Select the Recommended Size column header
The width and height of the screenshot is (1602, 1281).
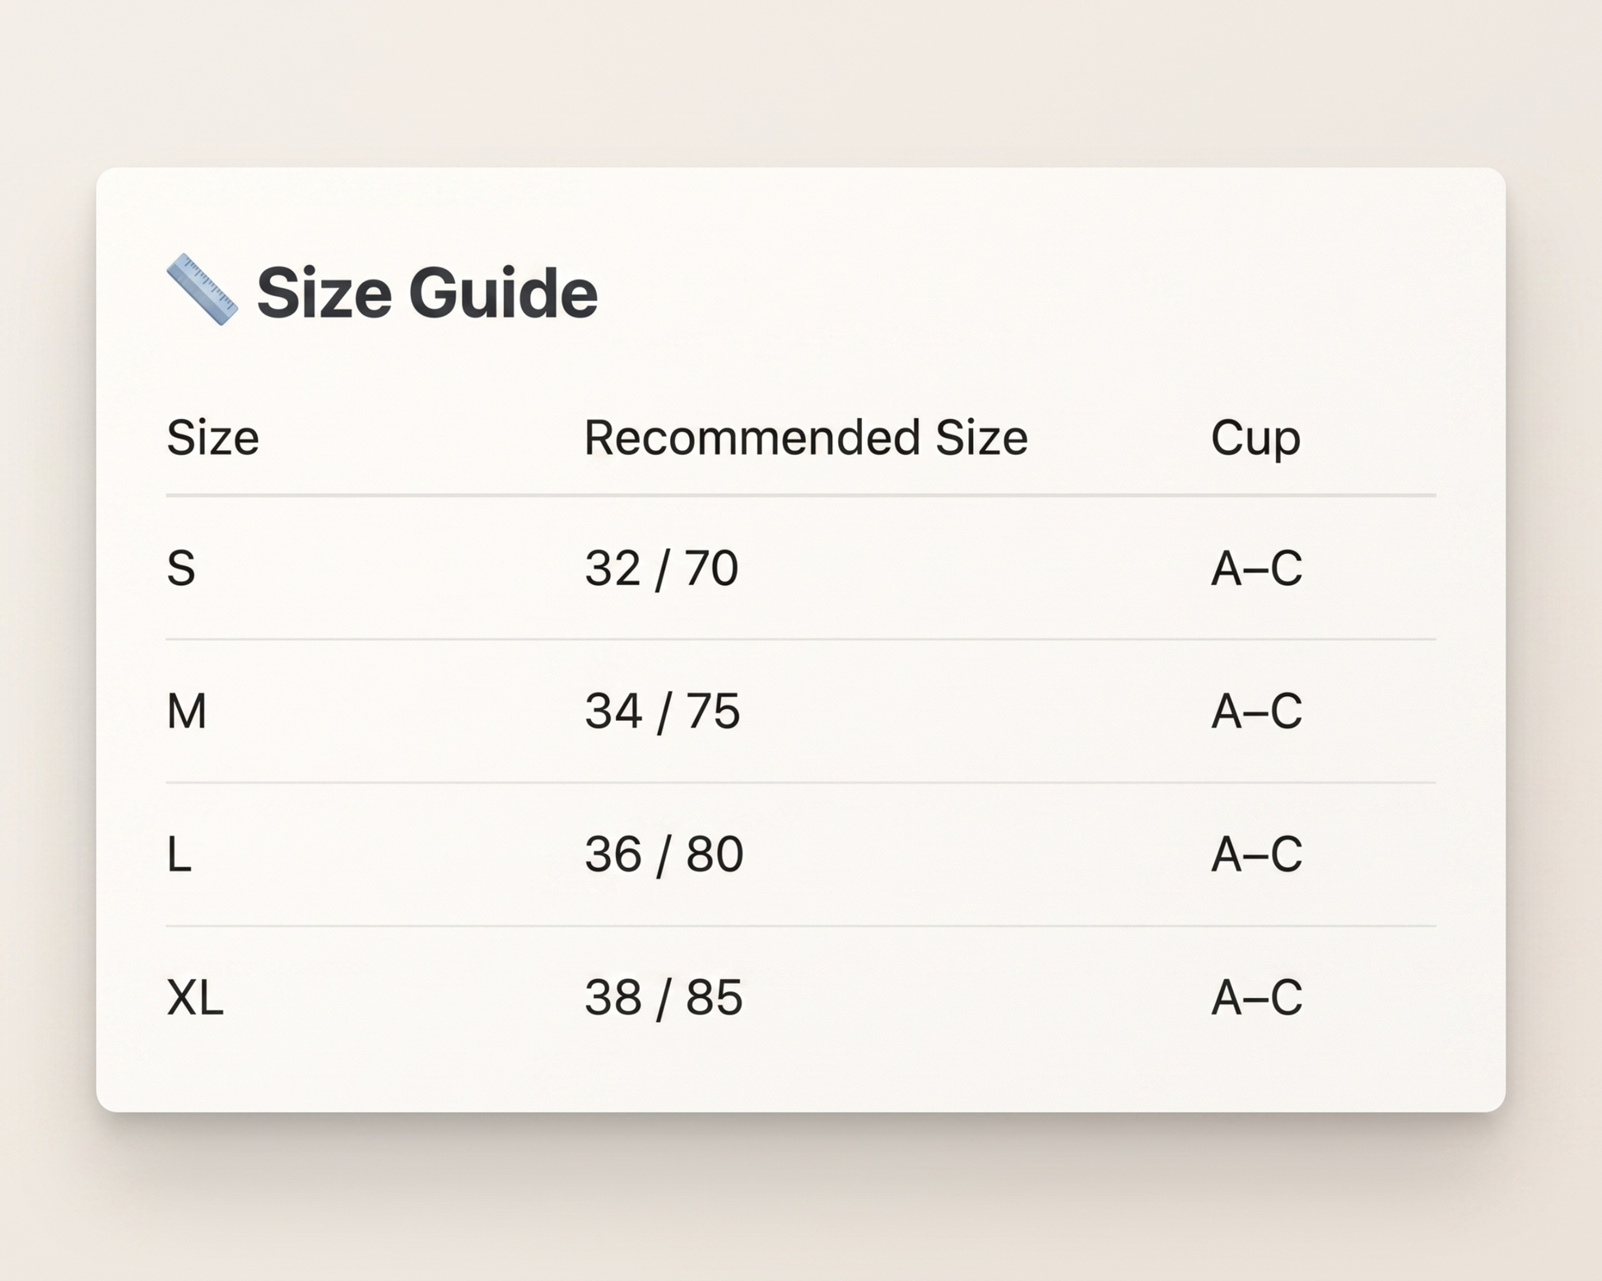click(x=806, y=437)
